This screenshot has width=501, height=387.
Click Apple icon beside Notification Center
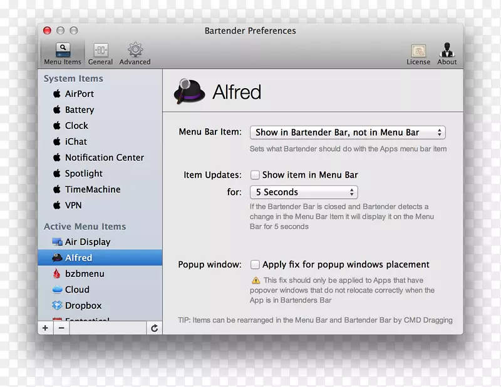[57, 158]
